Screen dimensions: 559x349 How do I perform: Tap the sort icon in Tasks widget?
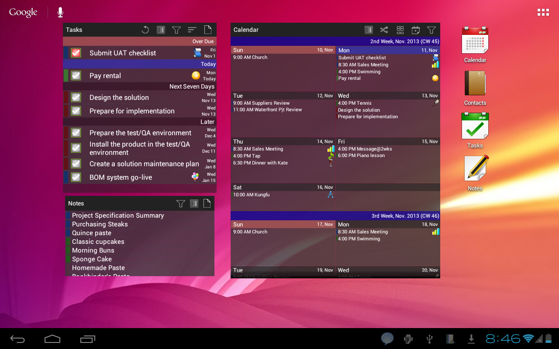coord(192,30)
